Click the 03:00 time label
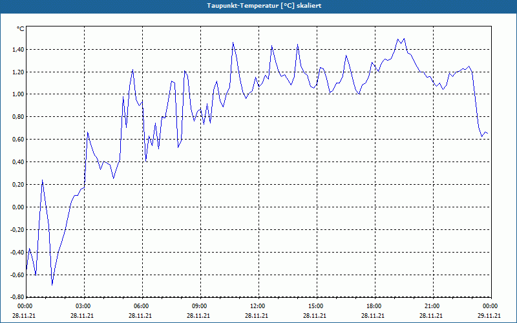Image resolution: width=517 pixels, height=323 pixels. tap(85, 306)
